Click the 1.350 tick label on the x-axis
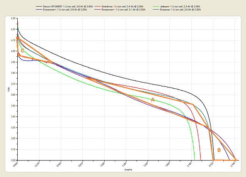246x177 pixels. (124, 165)
